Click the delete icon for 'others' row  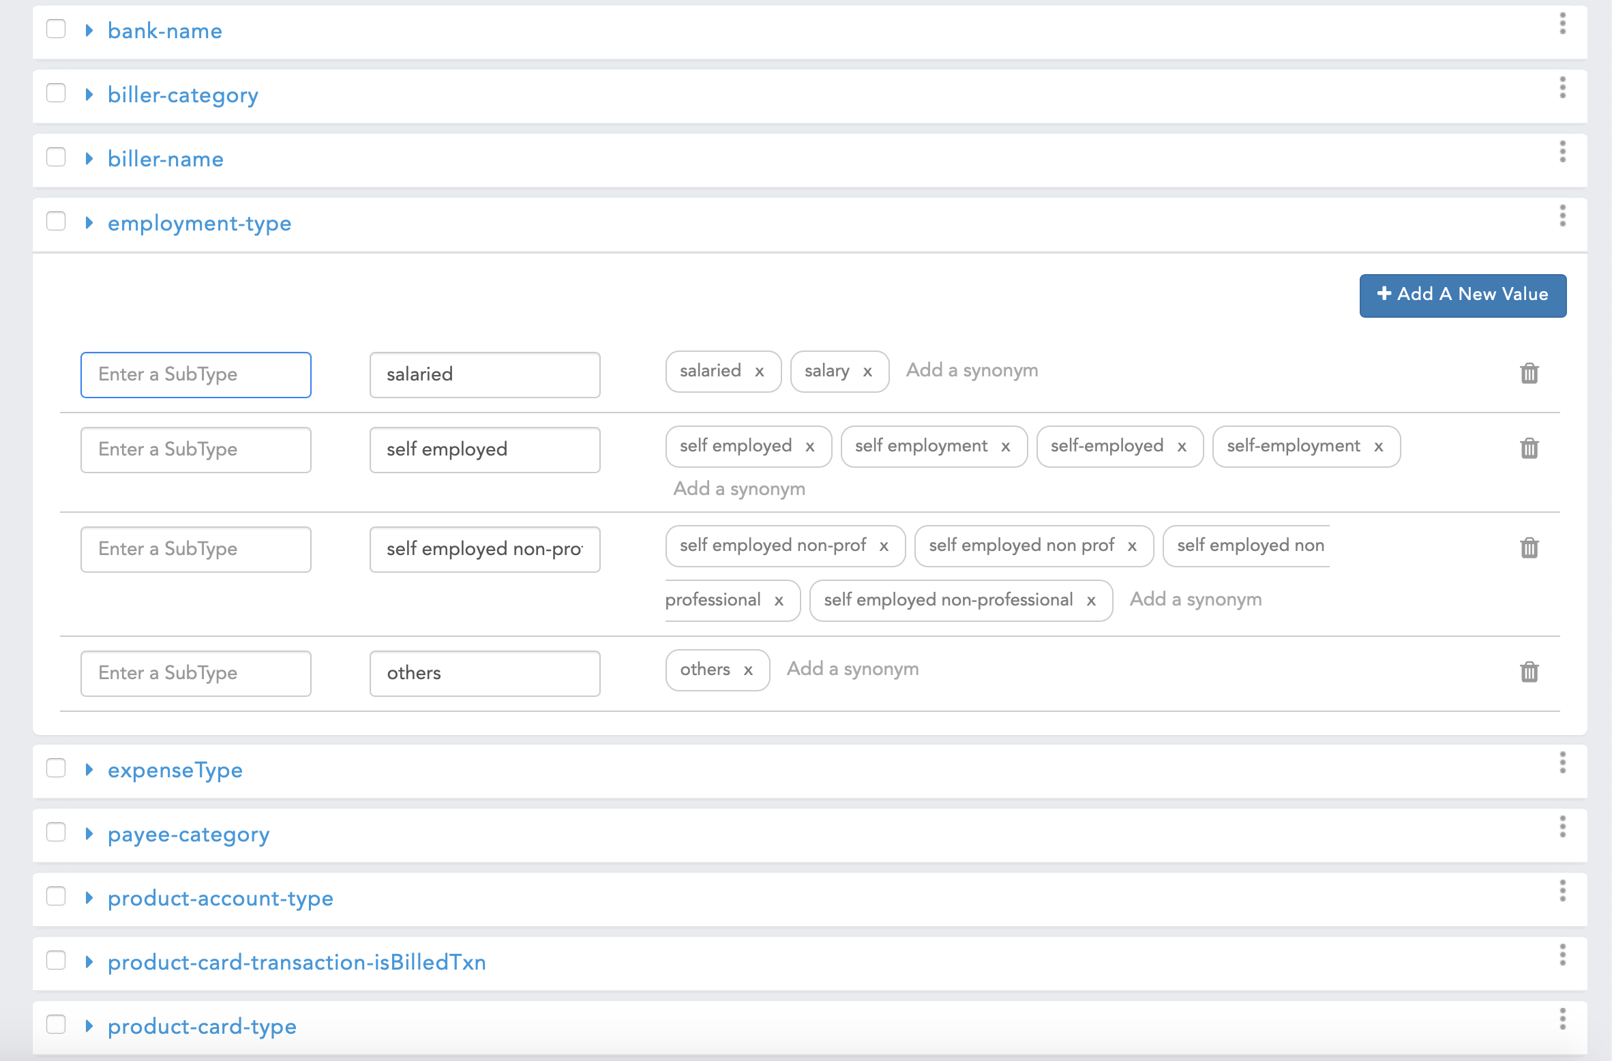point(1529,672)
